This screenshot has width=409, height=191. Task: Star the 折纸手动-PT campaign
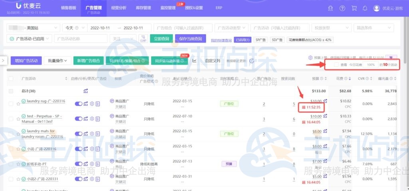point(18,164)
